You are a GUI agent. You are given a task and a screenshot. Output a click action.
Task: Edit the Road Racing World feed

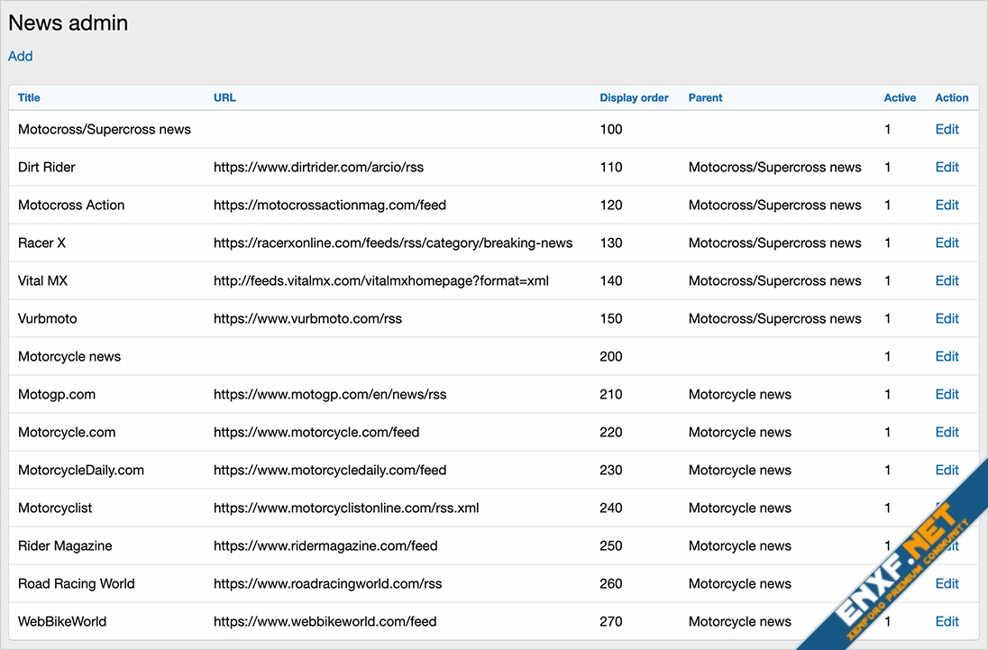tap(947, 583)
